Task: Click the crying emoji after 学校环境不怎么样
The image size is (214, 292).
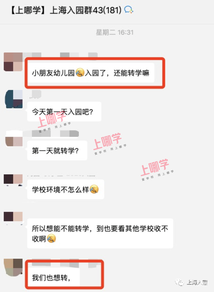Action: click(x=94, y=189)
